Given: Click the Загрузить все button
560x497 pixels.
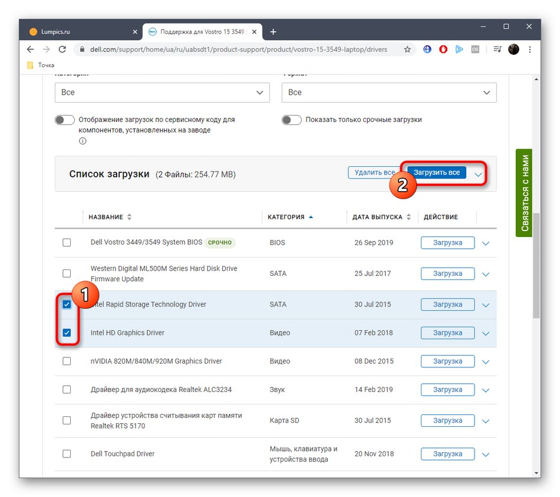Looking at the screenshot, I should click(x=437, y=172).
